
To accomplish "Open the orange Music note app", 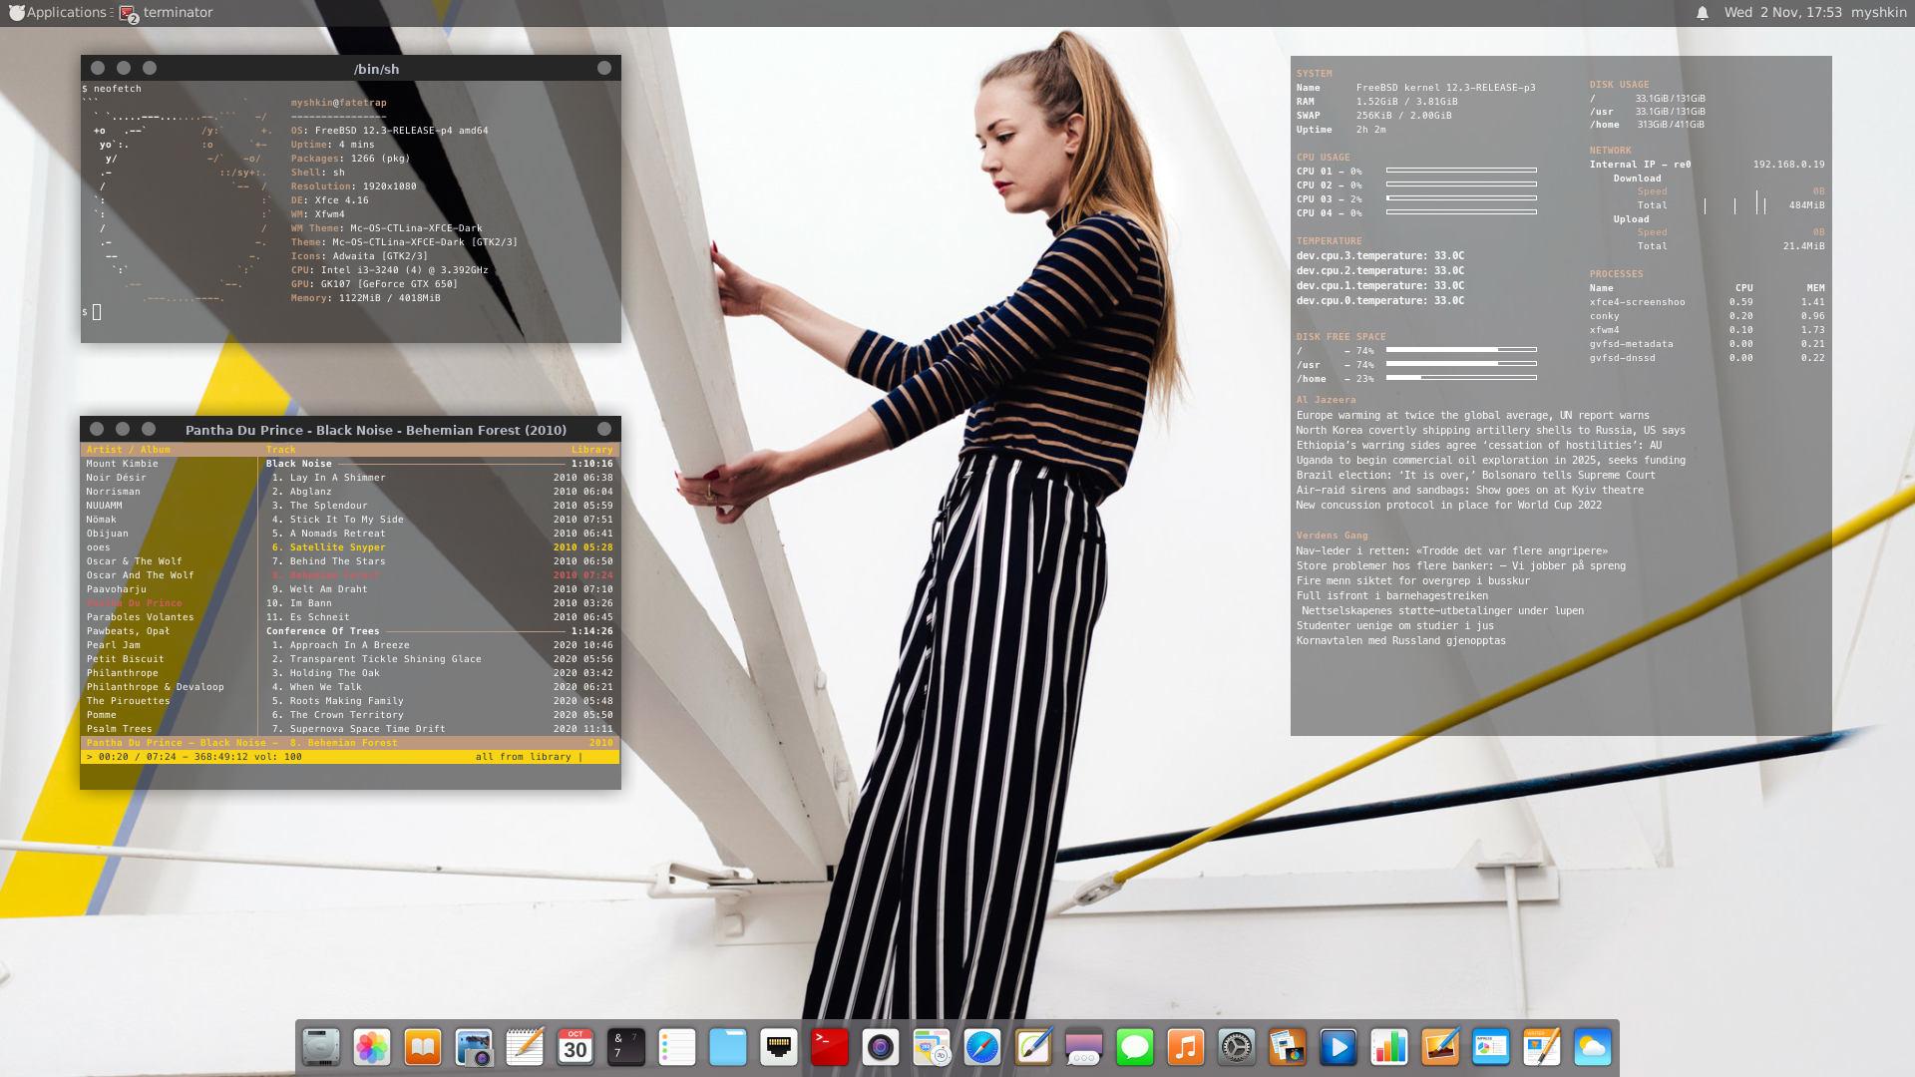I will 1186,1047.
